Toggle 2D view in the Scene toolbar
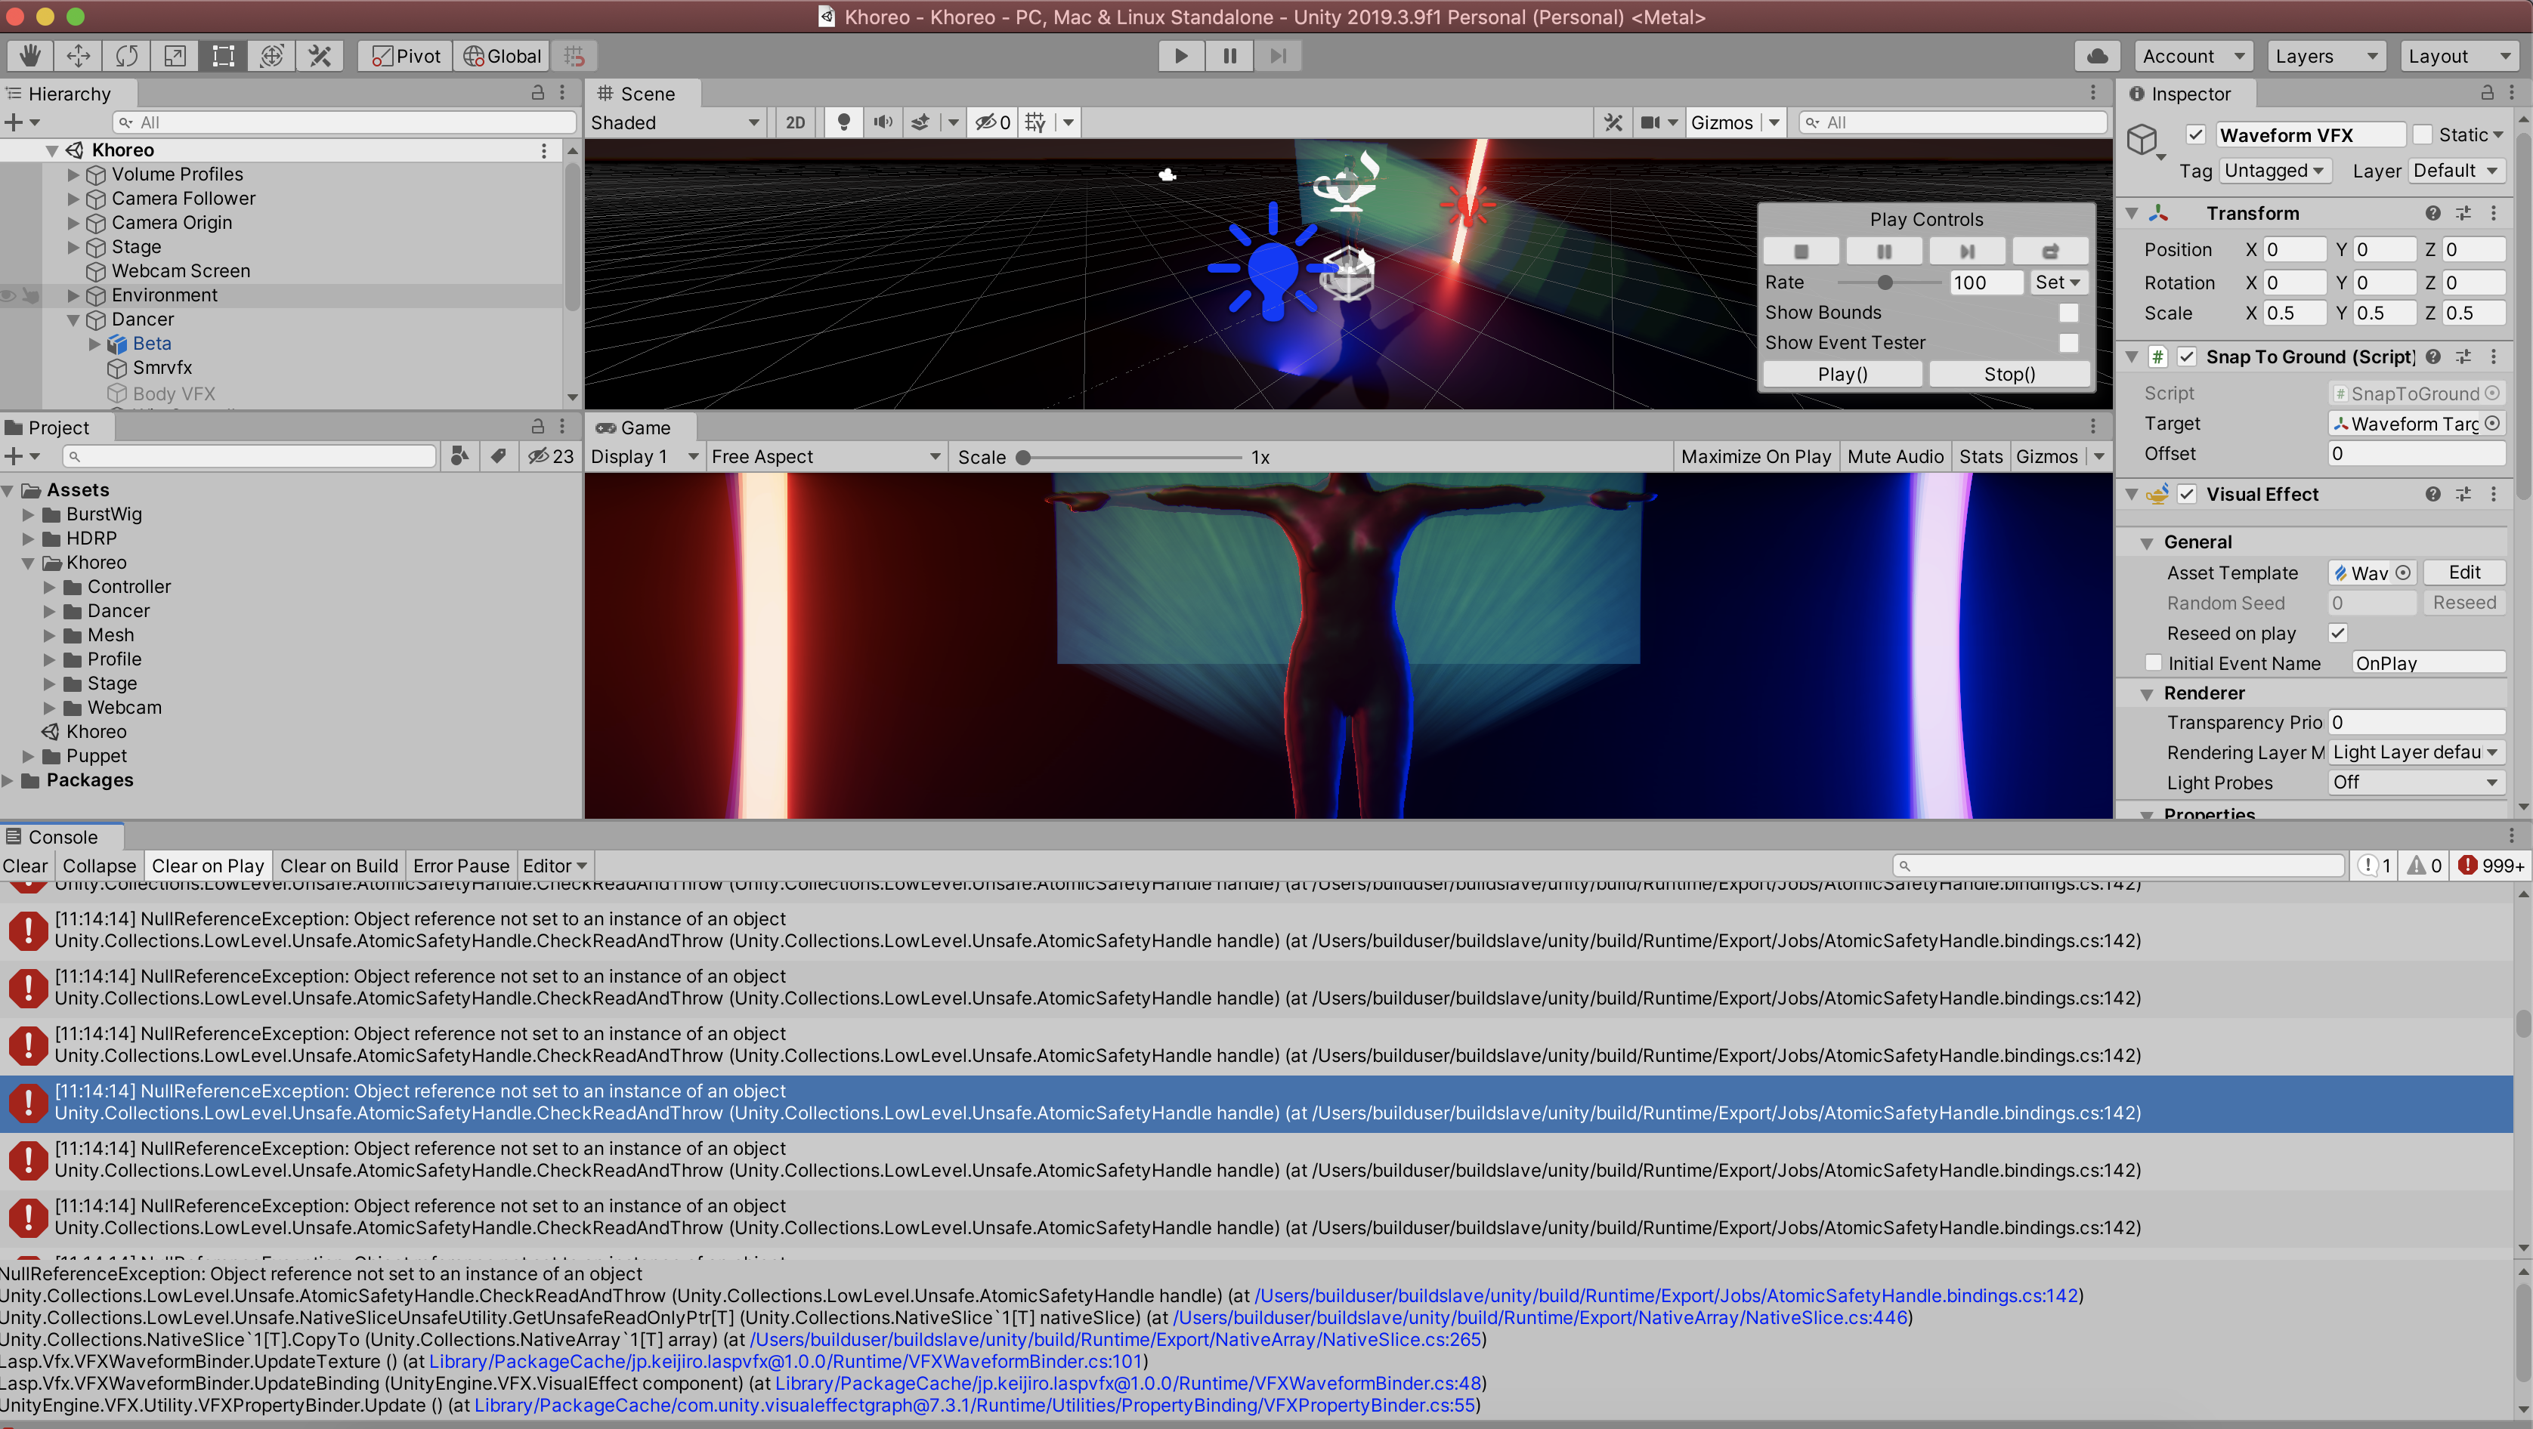Screen dimensions: 2533x1429 [794, 122]
